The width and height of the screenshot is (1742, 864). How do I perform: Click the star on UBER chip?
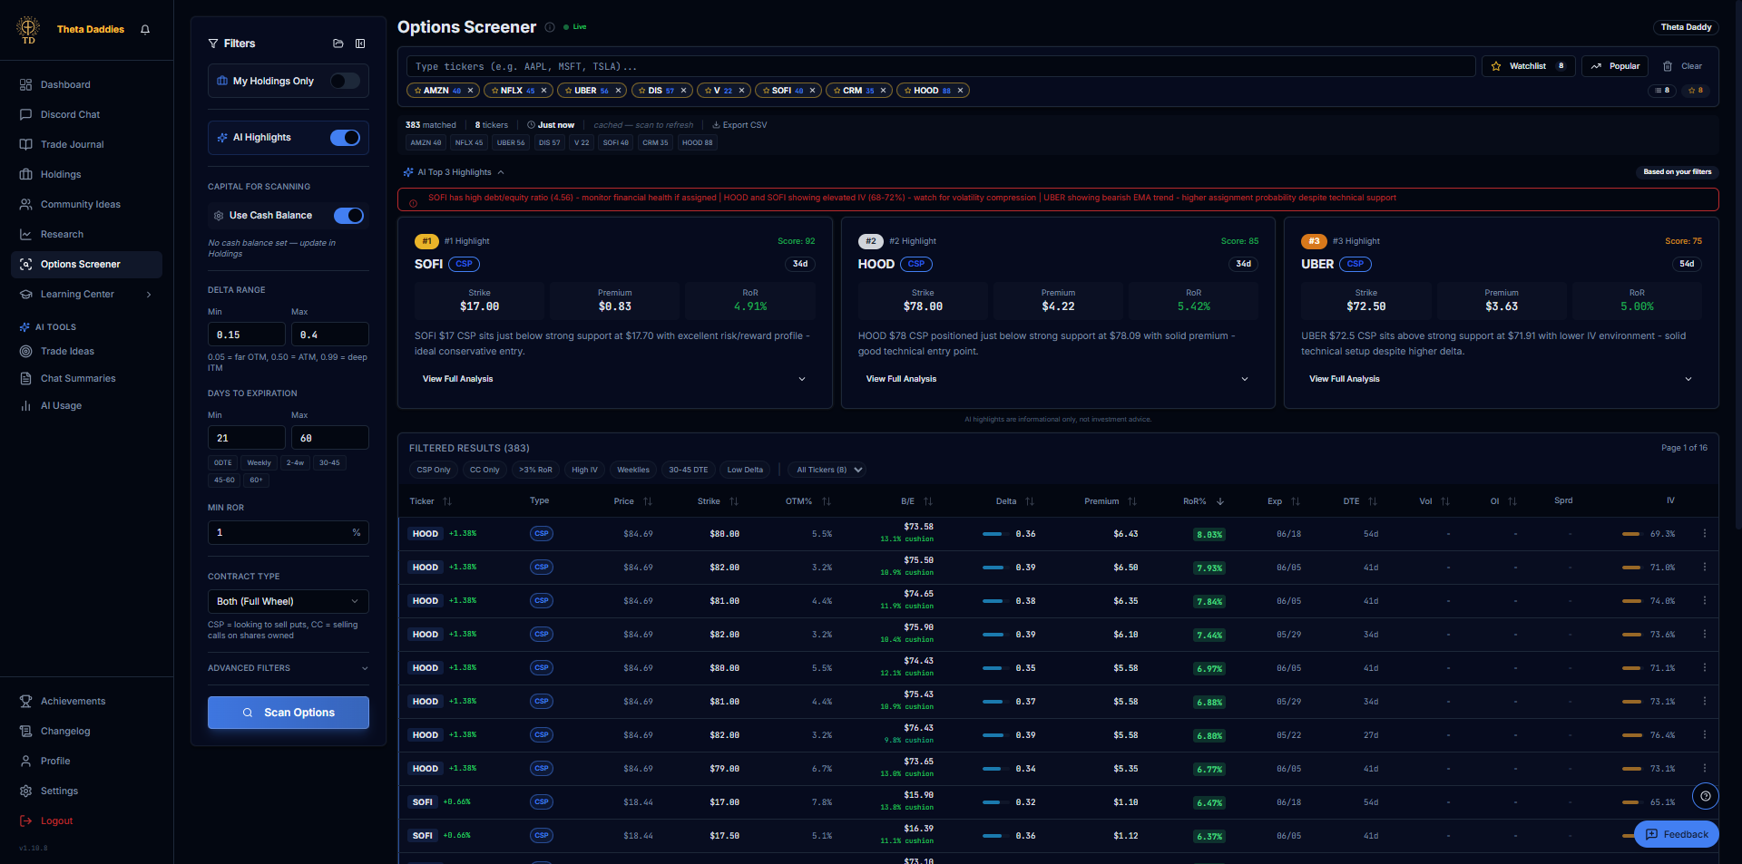click(568, 91)
